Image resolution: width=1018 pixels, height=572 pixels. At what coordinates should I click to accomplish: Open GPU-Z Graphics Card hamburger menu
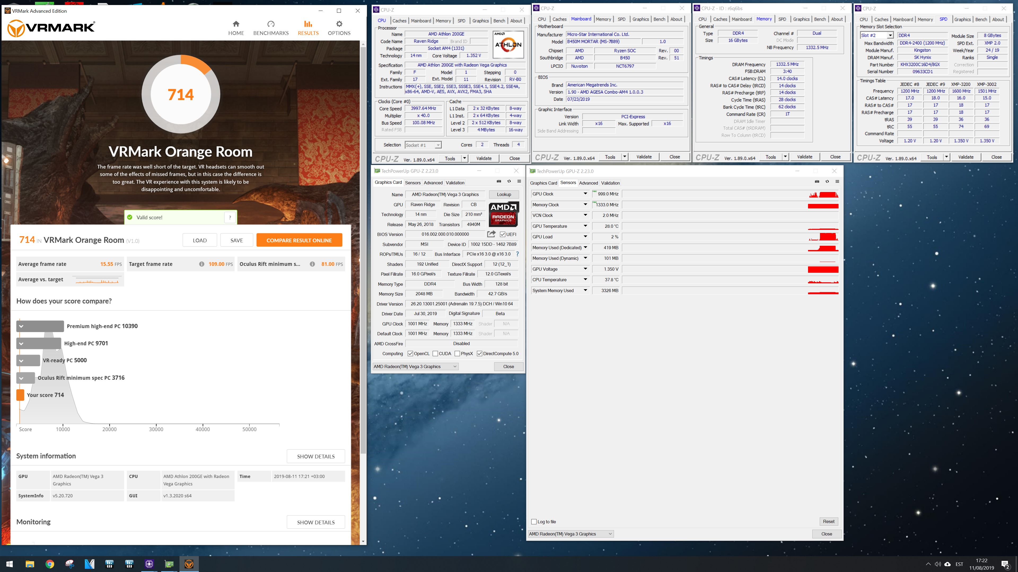(519, 181)
